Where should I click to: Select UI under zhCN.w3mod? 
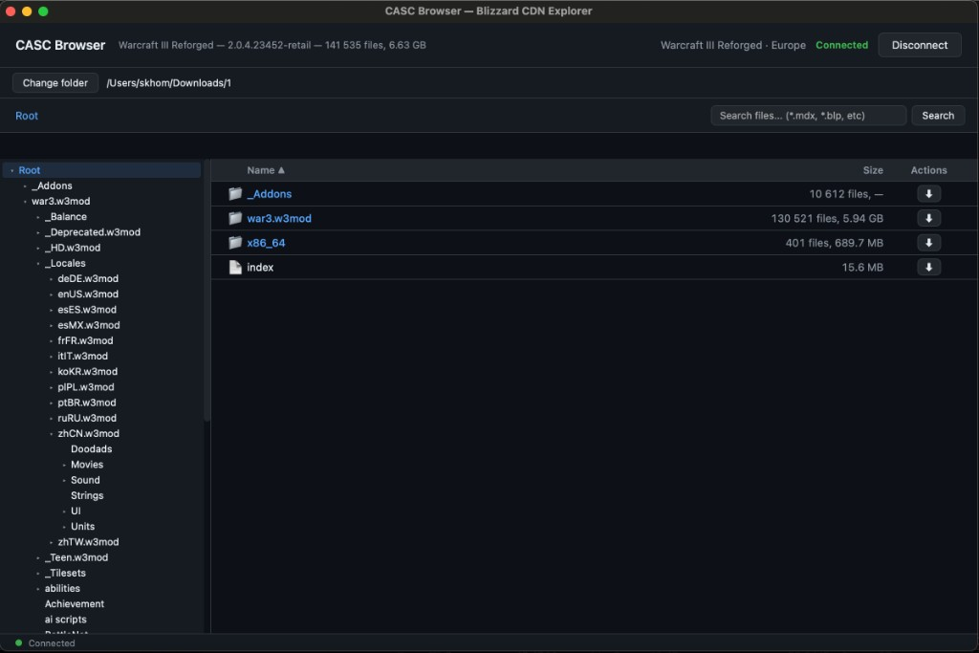(76, 511)
